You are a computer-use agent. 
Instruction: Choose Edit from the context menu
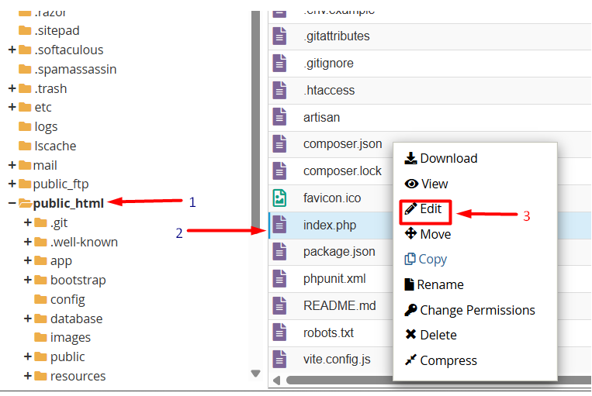coord(431,209)
